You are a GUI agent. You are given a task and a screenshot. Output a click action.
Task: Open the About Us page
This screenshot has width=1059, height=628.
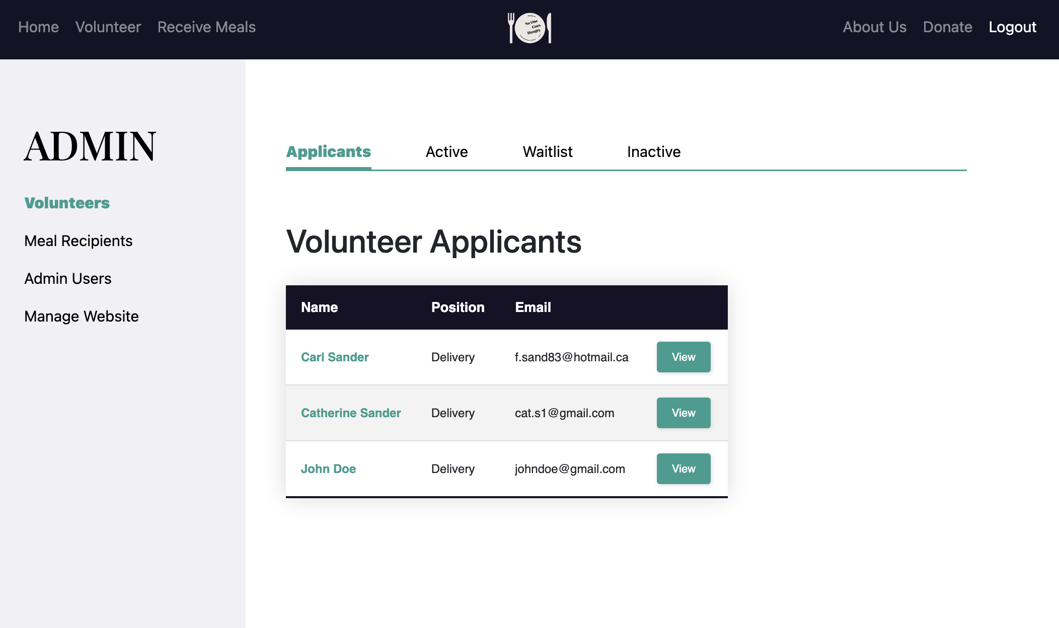[x=874, y=27]
